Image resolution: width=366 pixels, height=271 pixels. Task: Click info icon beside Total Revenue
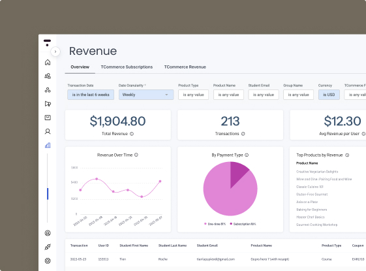(132, 134)
